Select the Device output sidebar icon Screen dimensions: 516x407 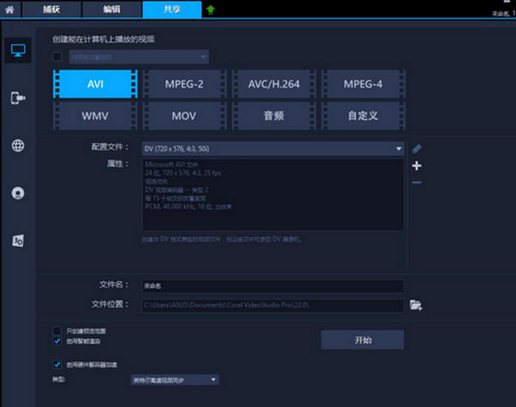click(x=18, y=98)
